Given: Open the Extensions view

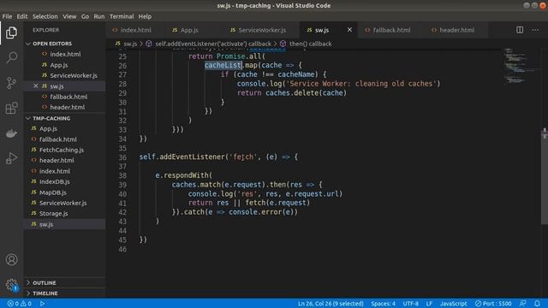Looking at the screenshot, I should point(11,108).
